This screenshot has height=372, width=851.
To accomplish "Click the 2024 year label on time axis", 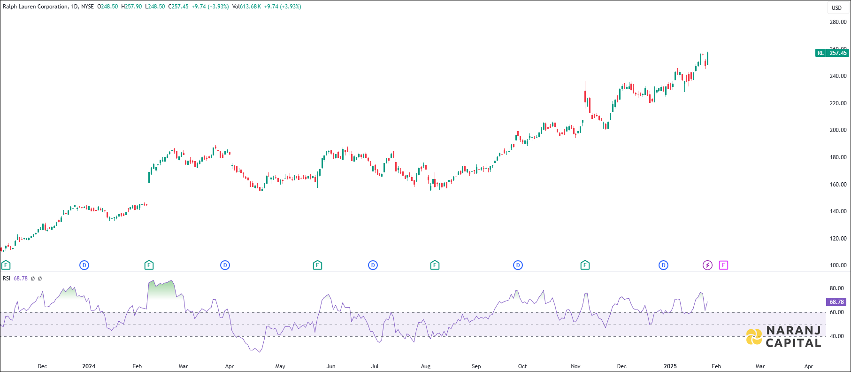I will pyautogui.click(x=89, y=366).
